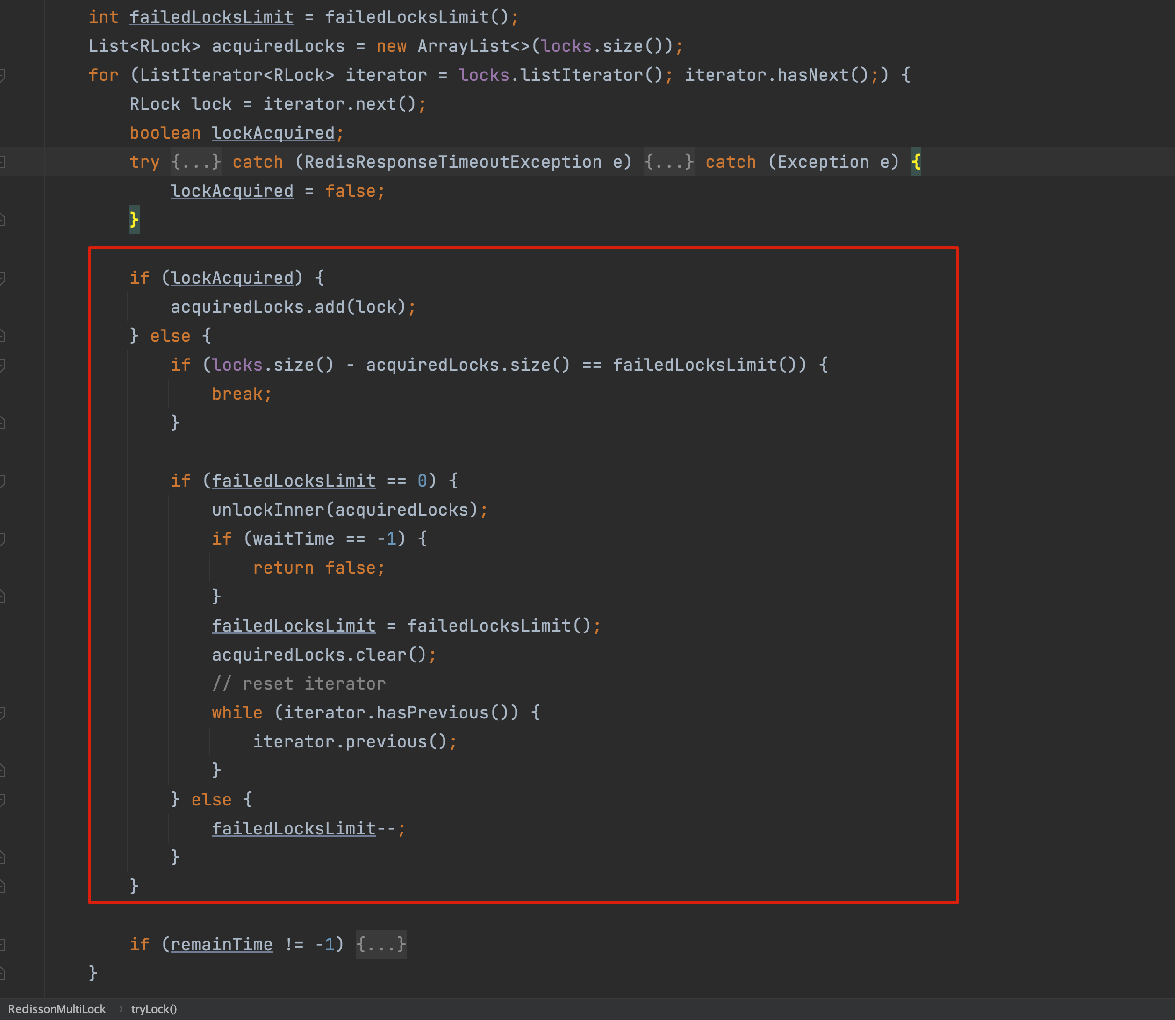Collapse the if (failedLocksLimit == 0) fold marker
The image size is (1175, 1020).
(2, 481)
